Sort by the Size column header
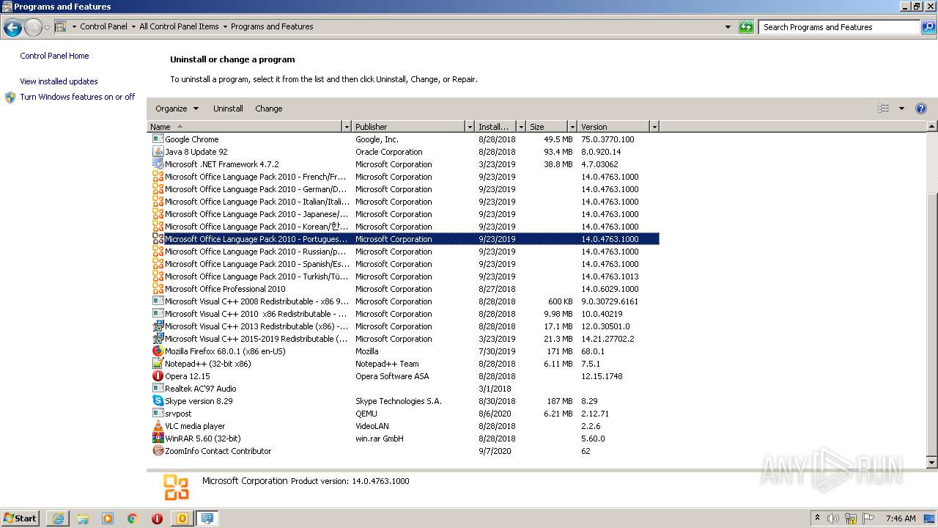The width and height of the screenshot is (938, 528). coord(547,127)
